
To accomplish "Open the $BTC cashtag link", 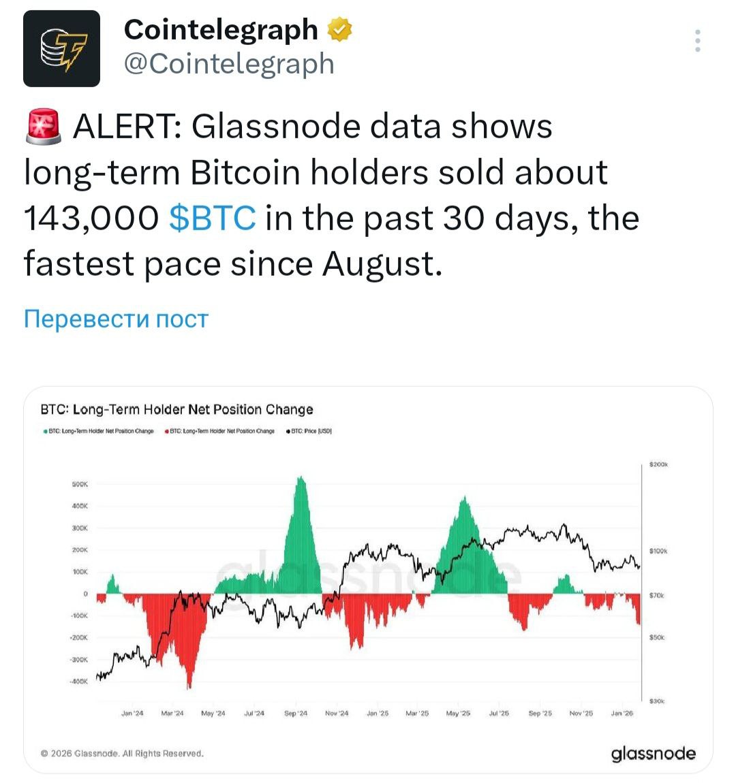I will 212,219.
